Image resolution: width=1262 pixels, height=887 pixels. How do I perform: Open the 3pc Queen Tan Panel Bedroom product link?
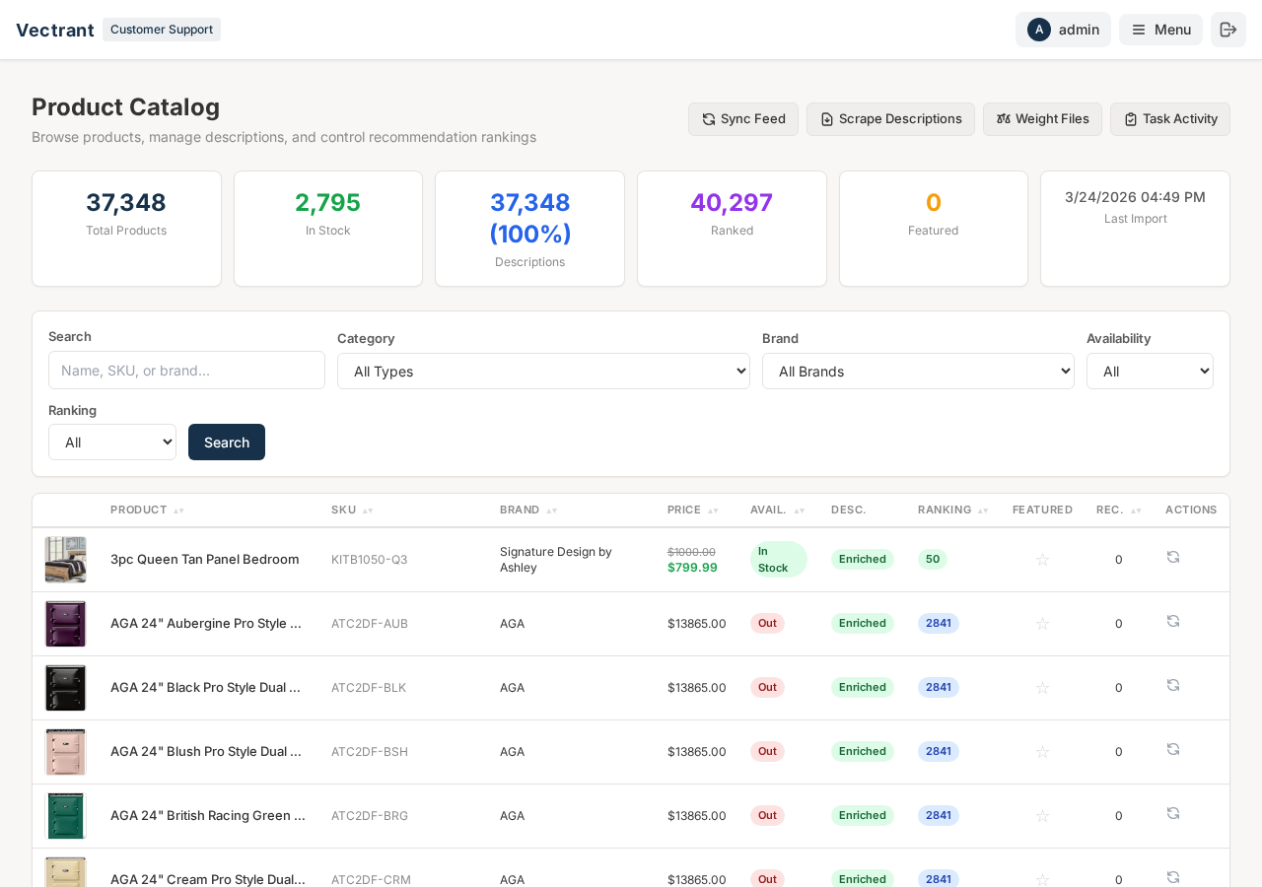tap(204, 559)
